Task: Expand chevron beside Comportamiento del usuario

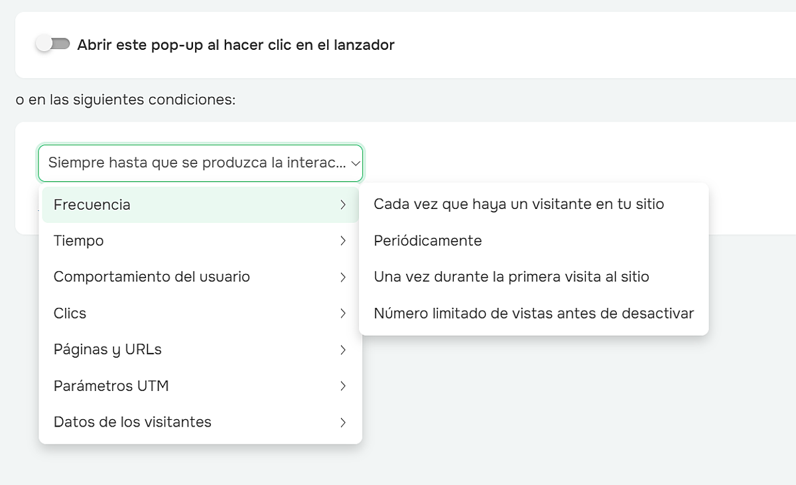Action: point(343,277)
